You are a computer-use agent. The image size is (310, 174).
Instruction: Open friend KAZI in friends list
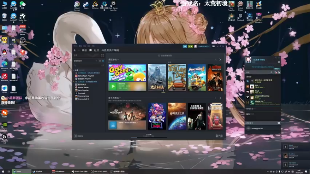263,92
